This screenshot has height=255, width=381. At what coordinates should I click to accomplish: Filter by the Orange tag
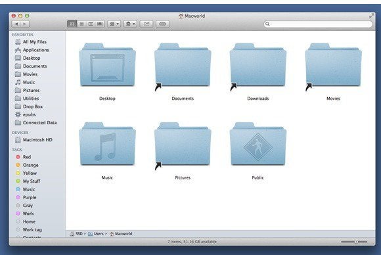pos(27,165)
